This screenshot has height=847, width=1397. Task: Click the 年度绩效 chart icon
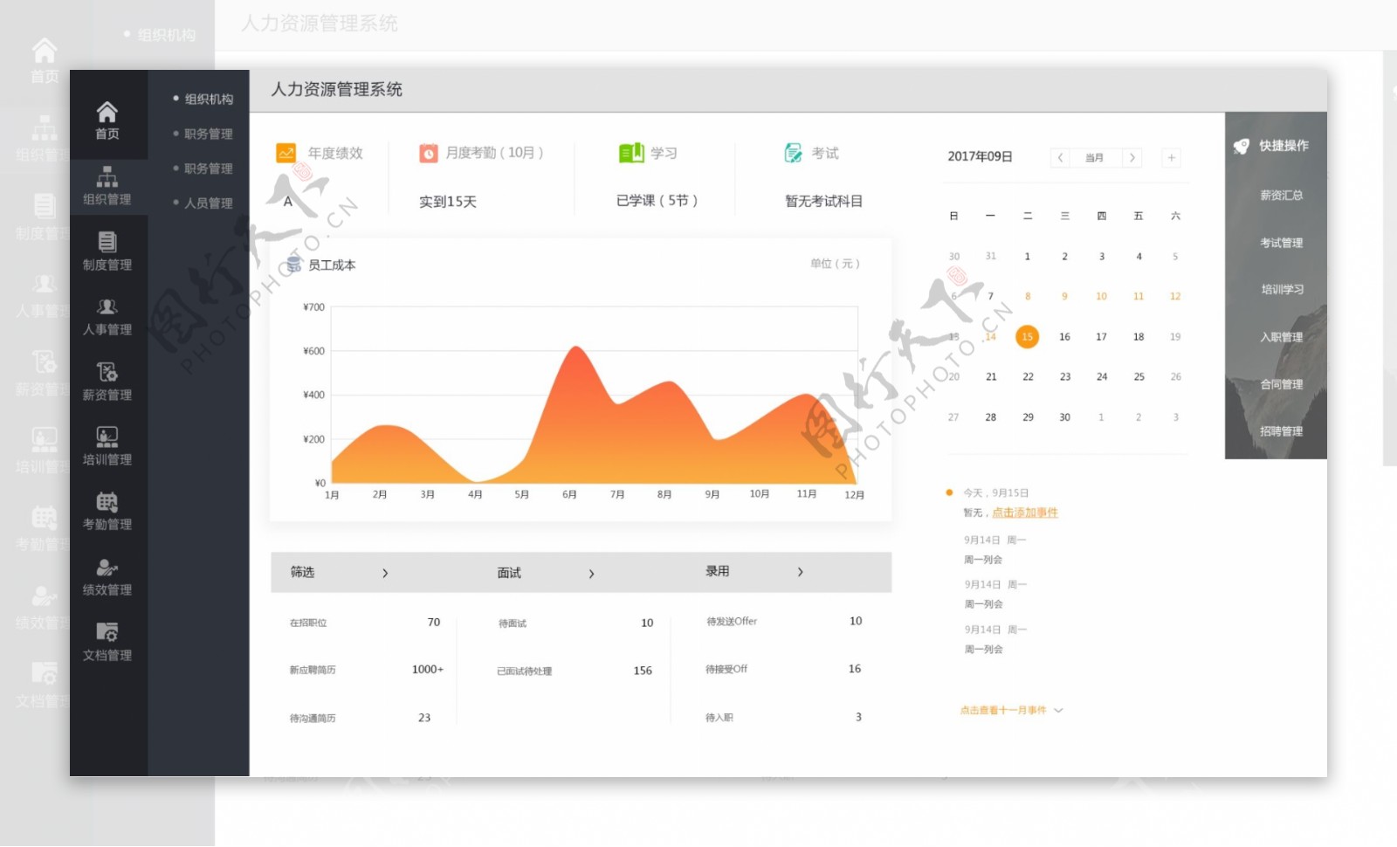coord(286,153)
